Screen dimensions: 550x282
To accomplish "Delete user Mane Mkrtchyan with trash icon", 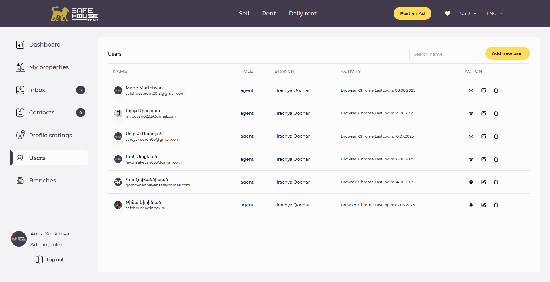I will (x=496, y=90).
